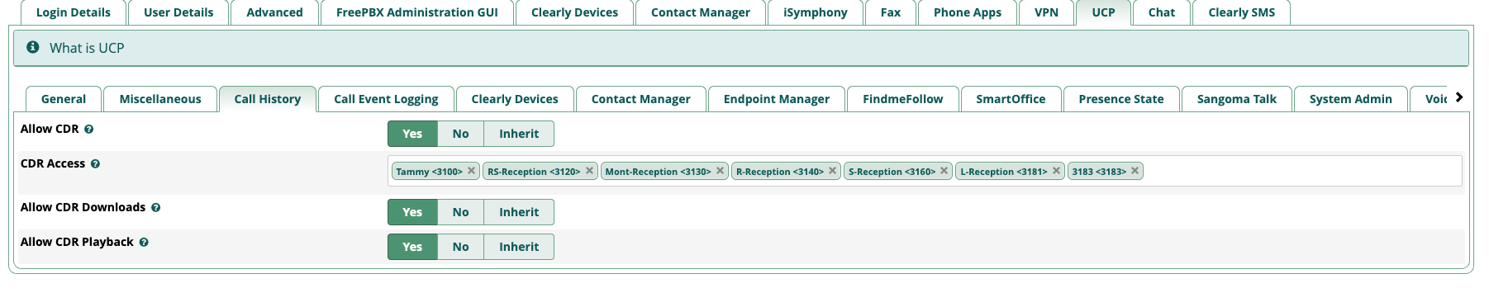Image resolution: width=1489 pixels, height=307 pixels.
Task: Set Allow CDR to No
Action: pyautogui.click(x=460, y=134)
